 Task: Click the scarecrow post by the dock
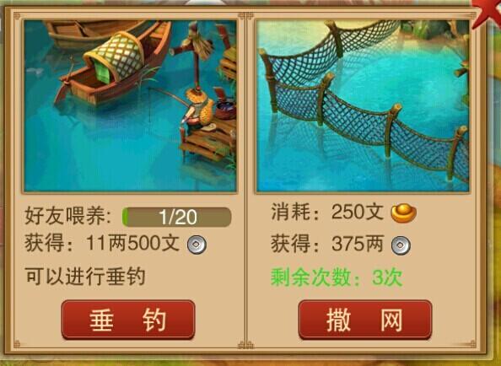195,56
